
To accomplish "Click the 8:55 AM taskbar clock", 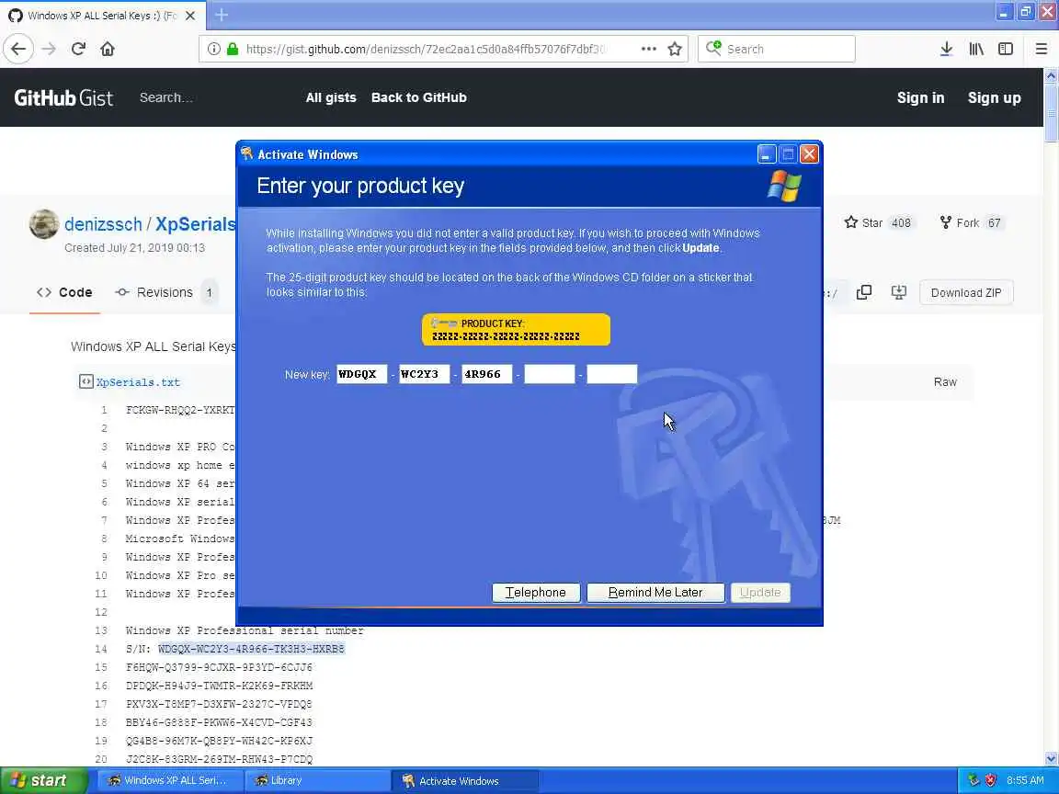I will 1025,780.
